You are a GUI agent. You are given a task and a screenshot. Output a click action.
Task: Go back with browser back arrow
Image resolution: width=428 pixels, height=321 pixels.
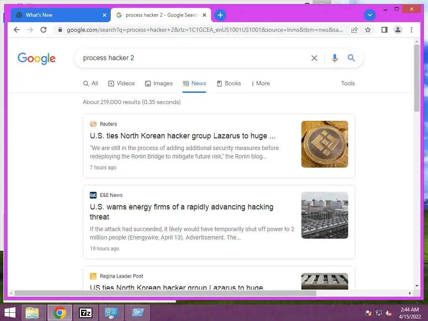(17, 30)
